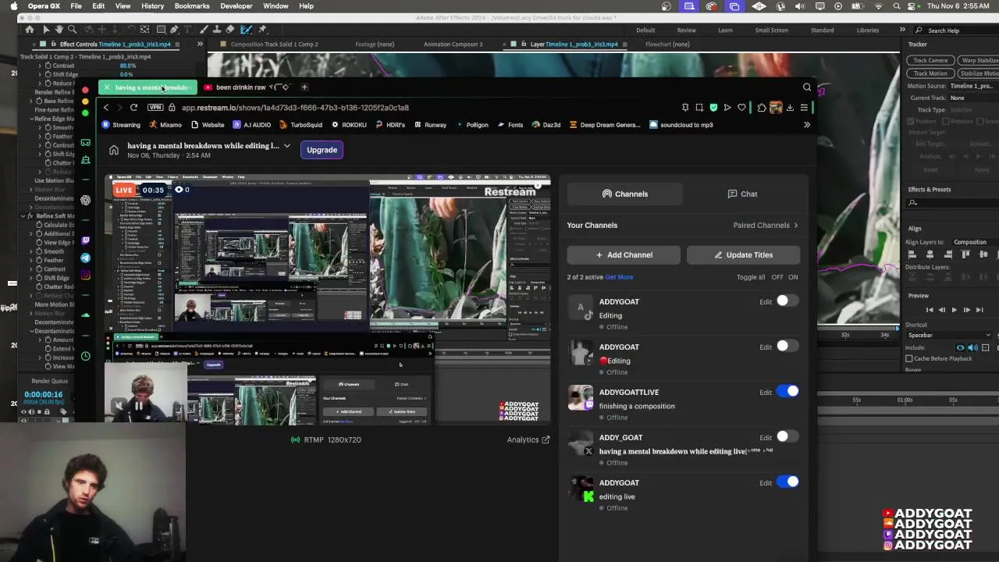Screen dimensions: 999x562
Task: Open the Telegram icon in Opera sidebar
Action: pos(85,258)
